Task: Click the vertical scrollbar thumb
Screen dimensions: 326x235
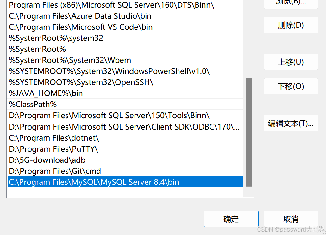Action: point(248,132)
